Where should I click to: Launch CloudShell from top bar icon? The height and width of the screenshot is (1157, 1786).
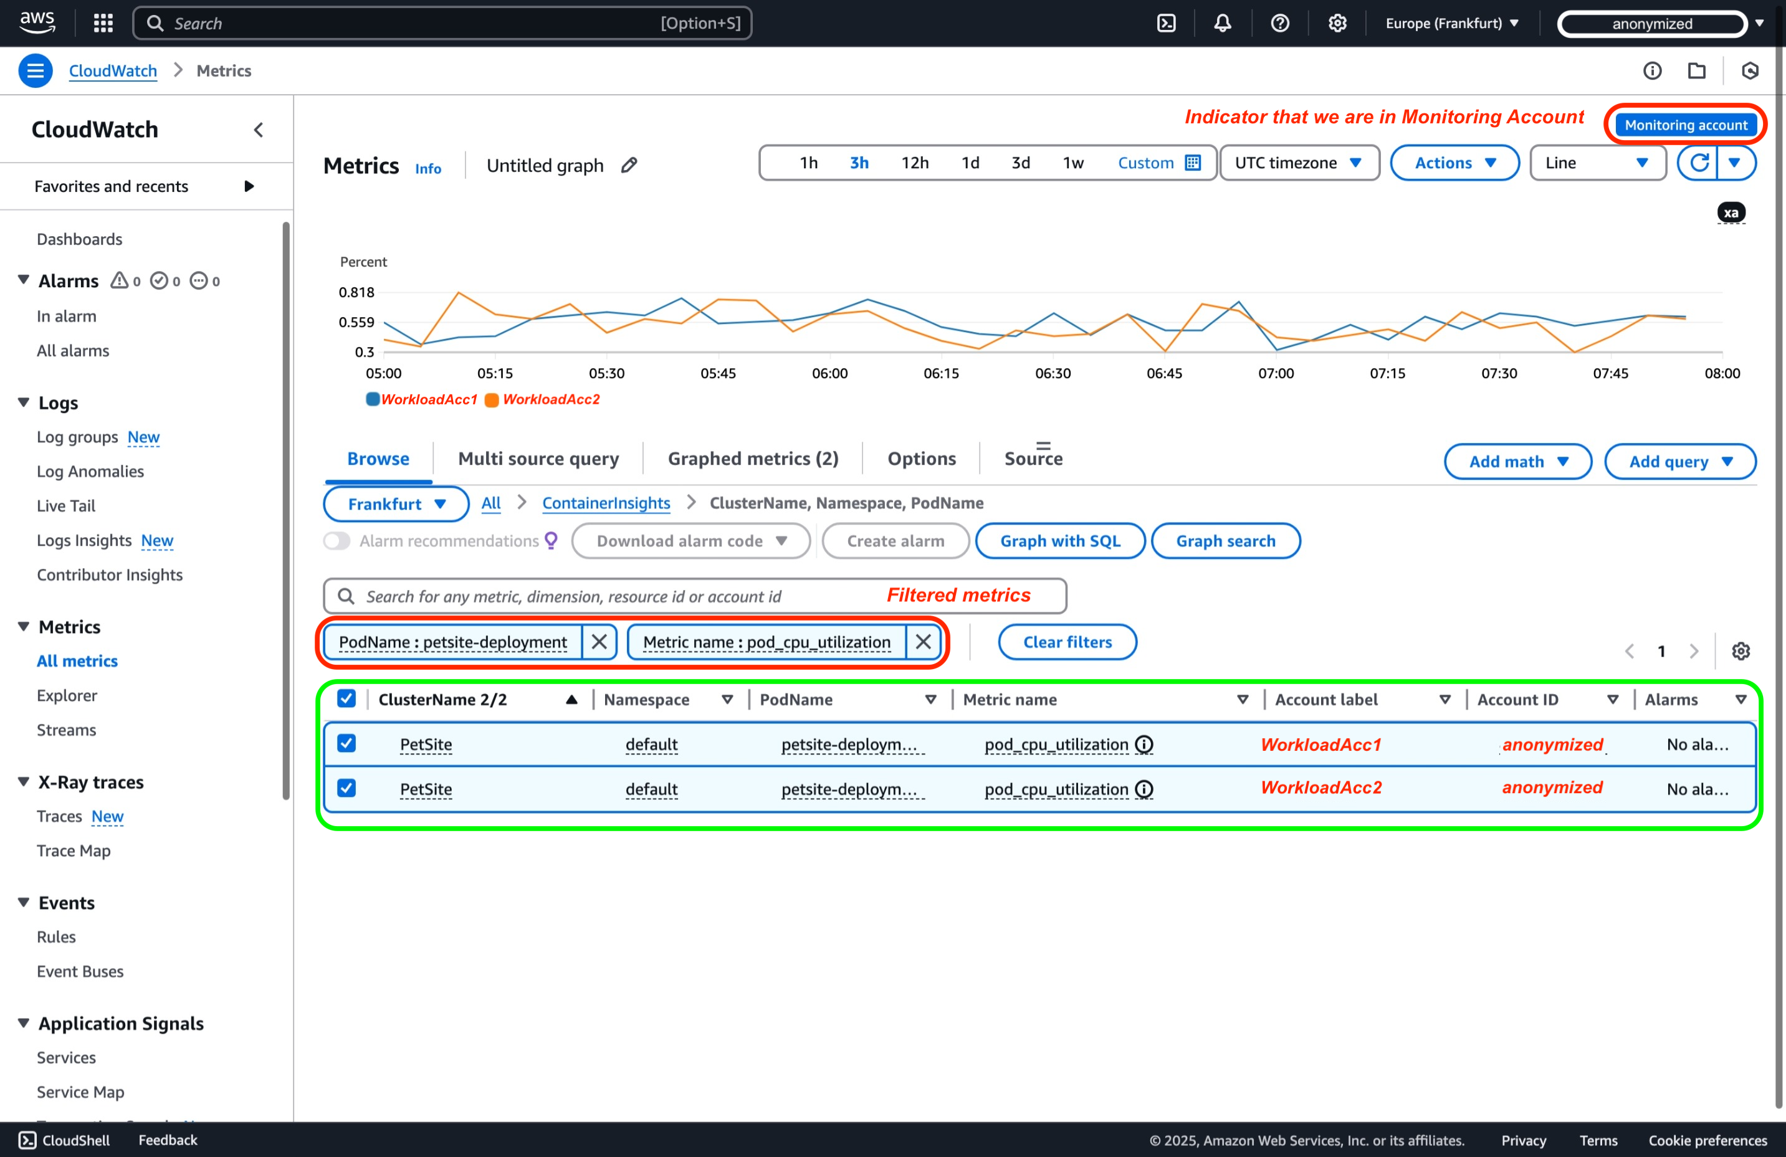pos(1166,23)
